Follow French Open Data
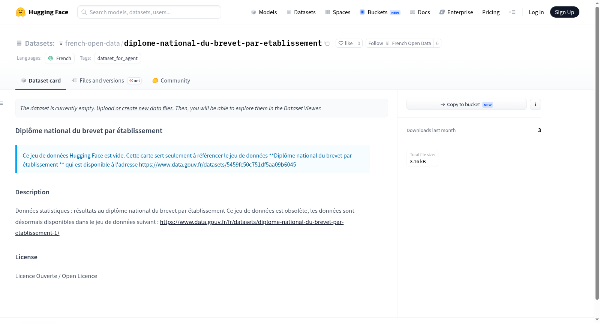The image size is (600, 323). [399, 43]
